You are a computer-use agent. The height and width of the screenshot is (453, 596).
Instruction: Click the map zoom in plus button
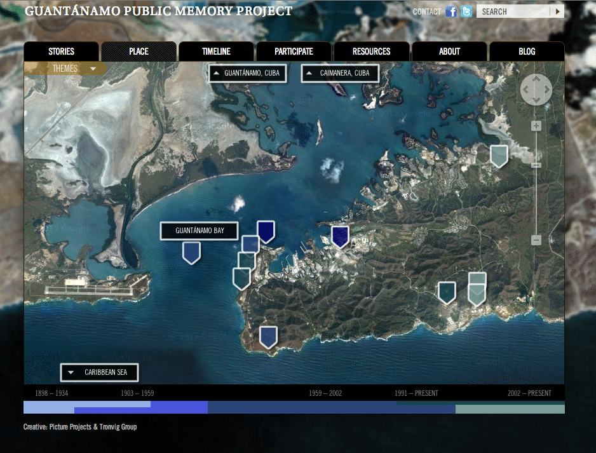coord(536,126)
